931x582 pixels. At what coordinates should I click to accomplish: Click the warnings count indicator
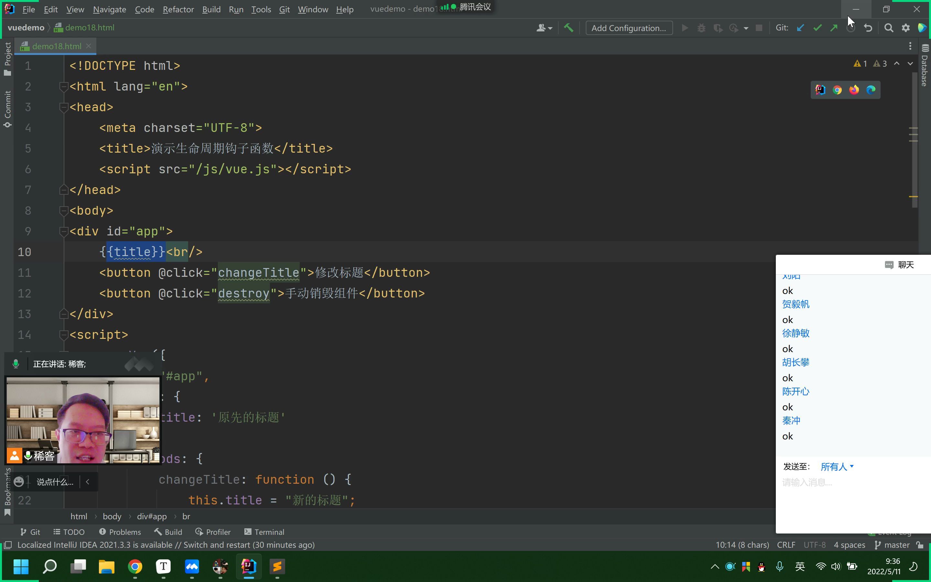click(870, 63)
